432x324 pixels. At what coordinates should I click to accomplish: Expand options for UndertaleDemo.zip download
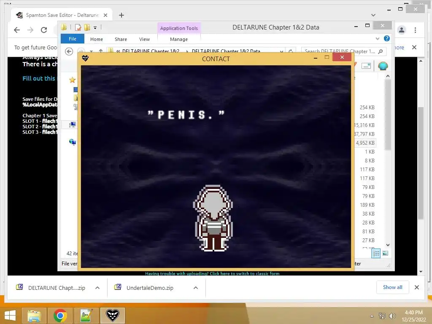coord(196,288)
